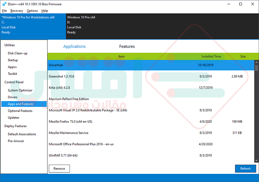259x182 pixels.
Task: Click the list scrollbar thumb
Action: click(x=256, y=68)
